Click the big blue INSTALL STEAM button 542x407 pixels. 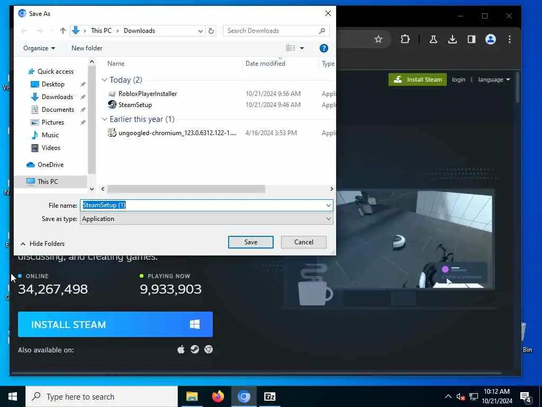pyautogui.click(x=115, y=324)
